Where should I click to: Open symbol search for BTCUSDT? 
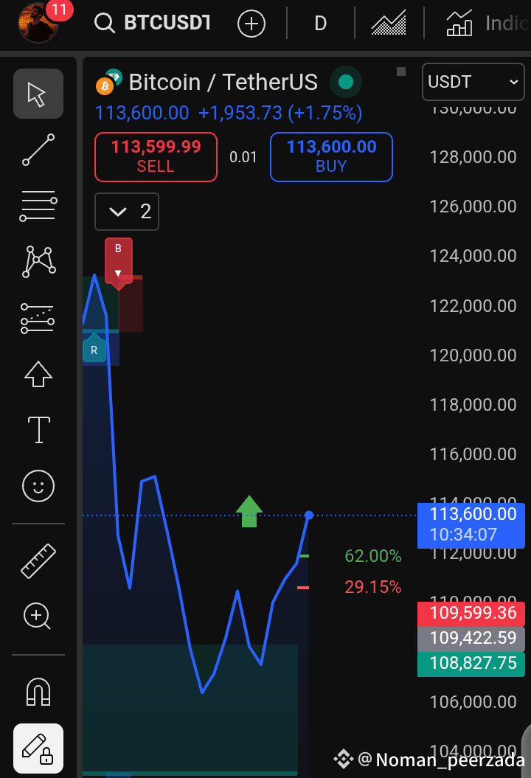click(153, 23)
